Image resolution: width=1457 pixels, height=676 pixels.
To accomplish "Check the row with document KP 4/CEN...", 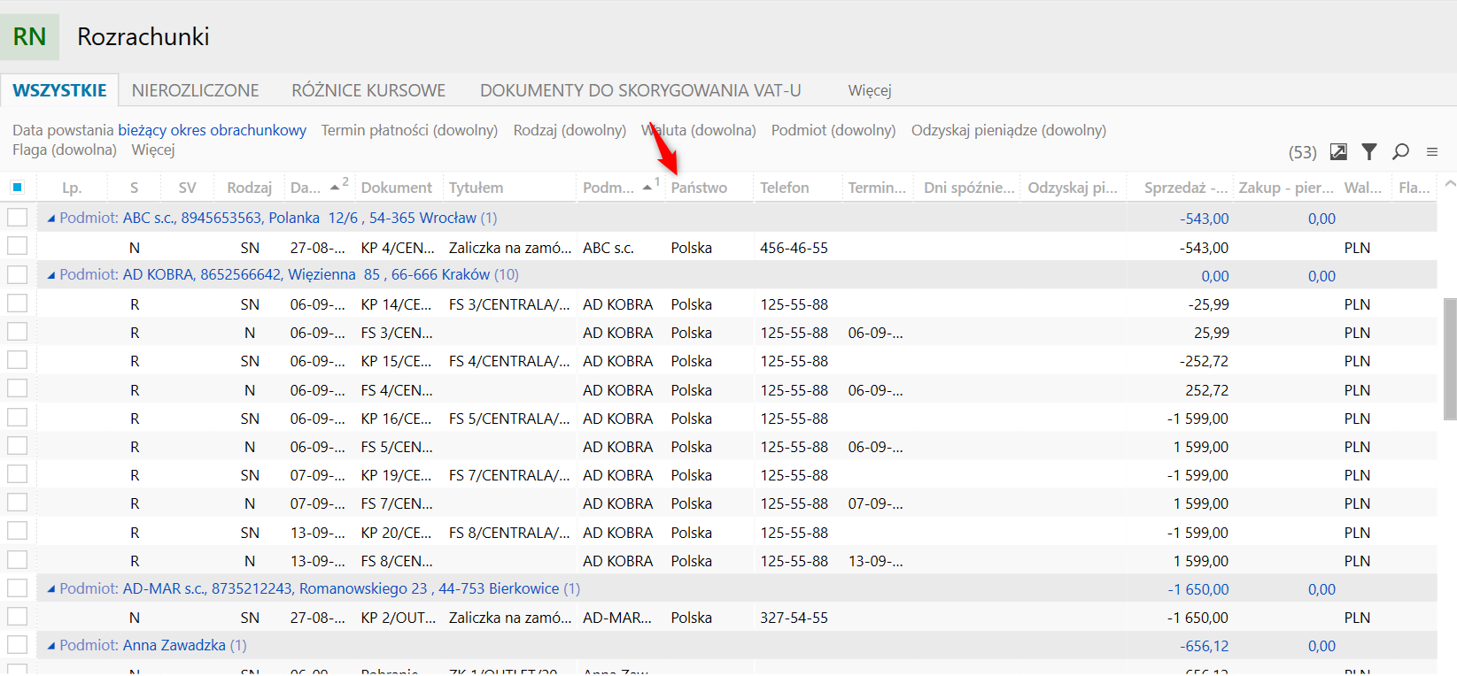I will click(x=17, y=246).
